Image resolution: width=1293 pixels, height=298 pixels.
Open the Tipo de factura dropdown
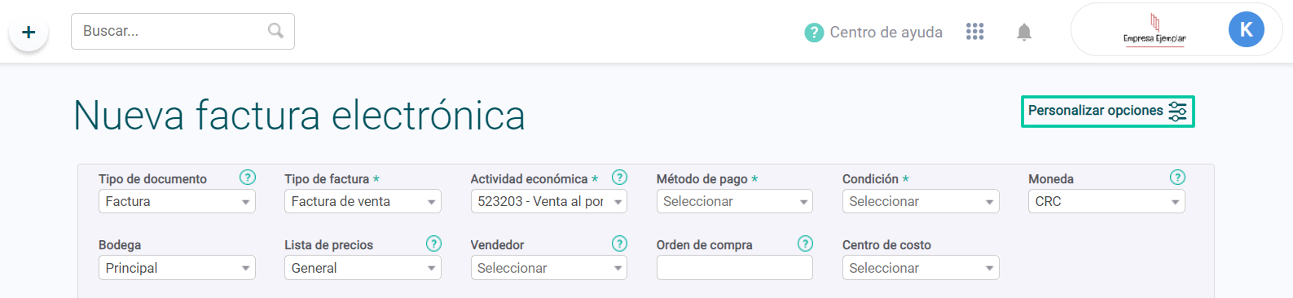point(363,201)
